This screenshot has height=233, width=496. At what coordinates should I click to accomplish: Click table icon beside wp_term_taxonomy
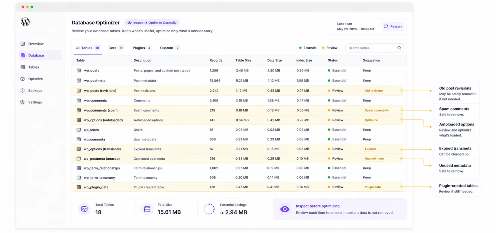79,178
